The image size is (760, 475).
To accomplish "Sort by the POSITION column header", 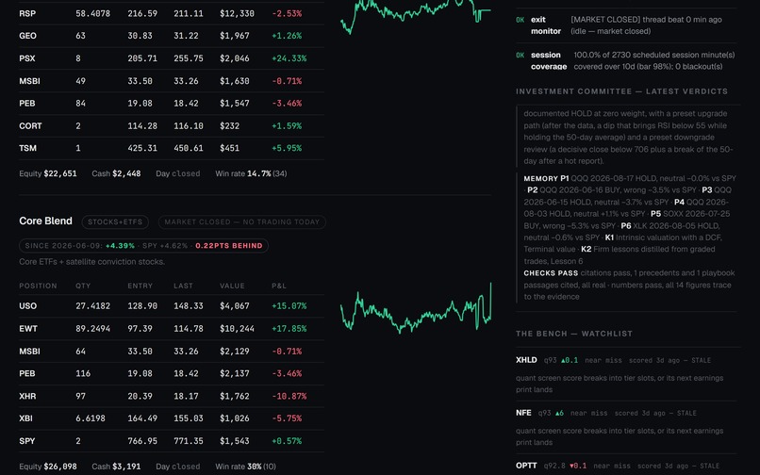I will [x=38, y=286].
